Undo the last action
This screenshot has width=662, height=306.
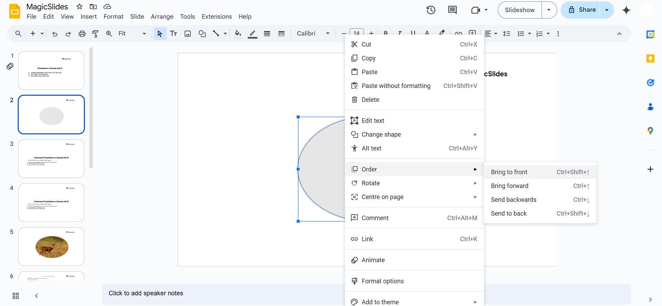tap(55, 33)
